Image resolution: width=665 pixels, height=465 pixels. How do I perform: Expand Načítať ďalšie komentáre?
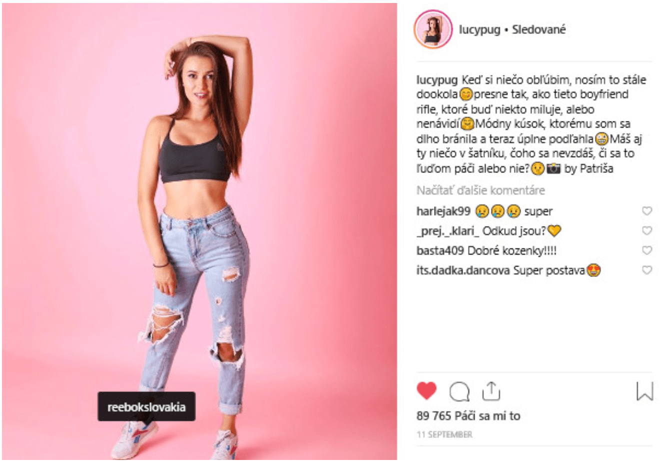point(480,190)
